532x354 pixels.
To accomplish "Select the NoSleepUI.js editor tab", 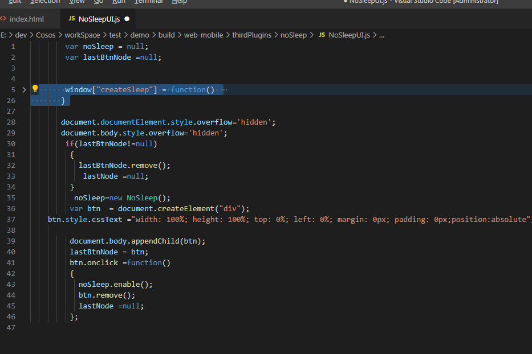I will (99, 19).
